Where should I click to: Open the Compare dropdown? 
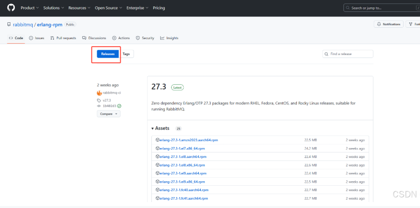[109, 114]
